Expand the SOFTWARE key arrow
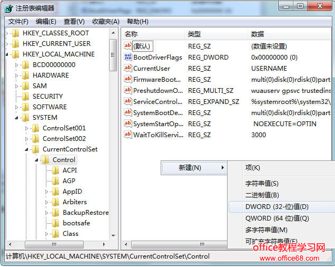 [17, 107]
